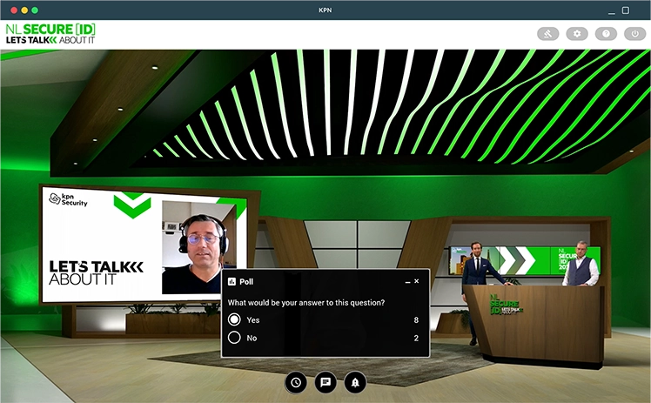Screen dimensions: 651x403
Task: Click the green macOS zoom button
Action: [35, 10]
